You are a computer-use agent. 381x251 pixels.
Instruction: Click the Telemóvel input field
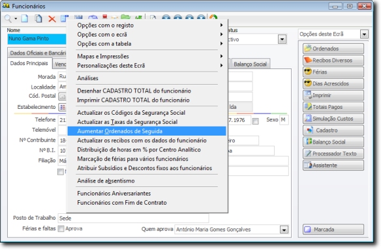coord(62,130)
